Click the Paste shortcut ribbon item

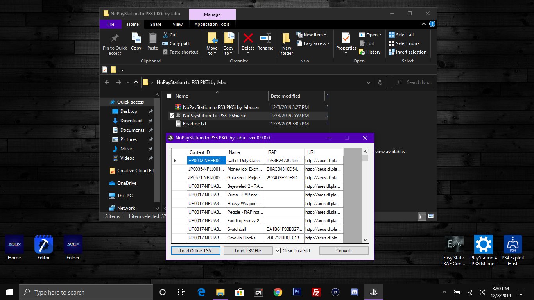pyautogui.click(x=180, y=52)
